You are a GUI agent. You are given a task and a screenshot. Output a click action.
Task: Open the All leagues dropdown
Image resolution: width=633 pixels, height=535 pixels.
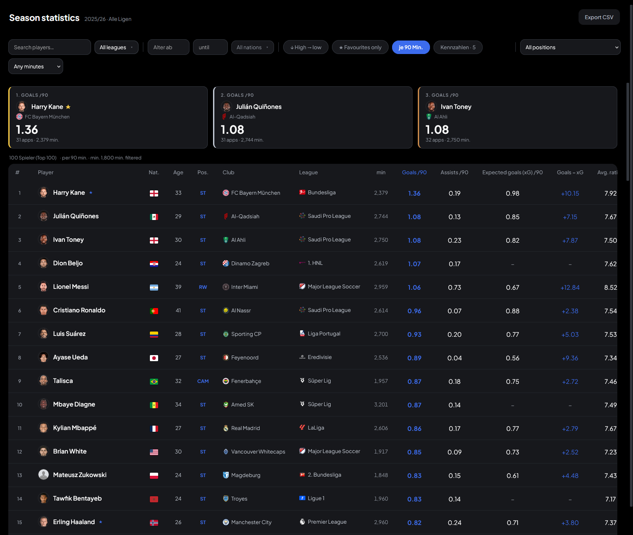coord(116,47)
